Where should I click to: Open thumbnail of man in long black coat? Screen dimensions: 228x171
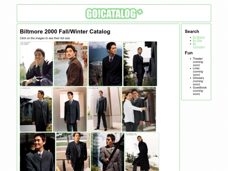(x=142, y=152)
